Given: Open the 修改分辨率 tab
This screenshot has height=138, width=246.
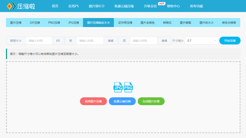Looking at the screenshot, I should (229, 22).
